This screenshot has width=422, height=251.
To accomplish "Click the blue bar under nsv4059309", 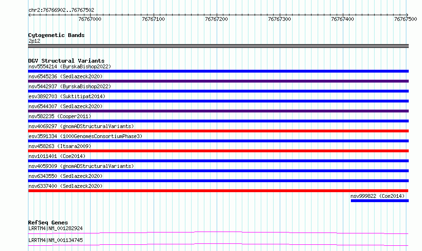I will [218, 171].
